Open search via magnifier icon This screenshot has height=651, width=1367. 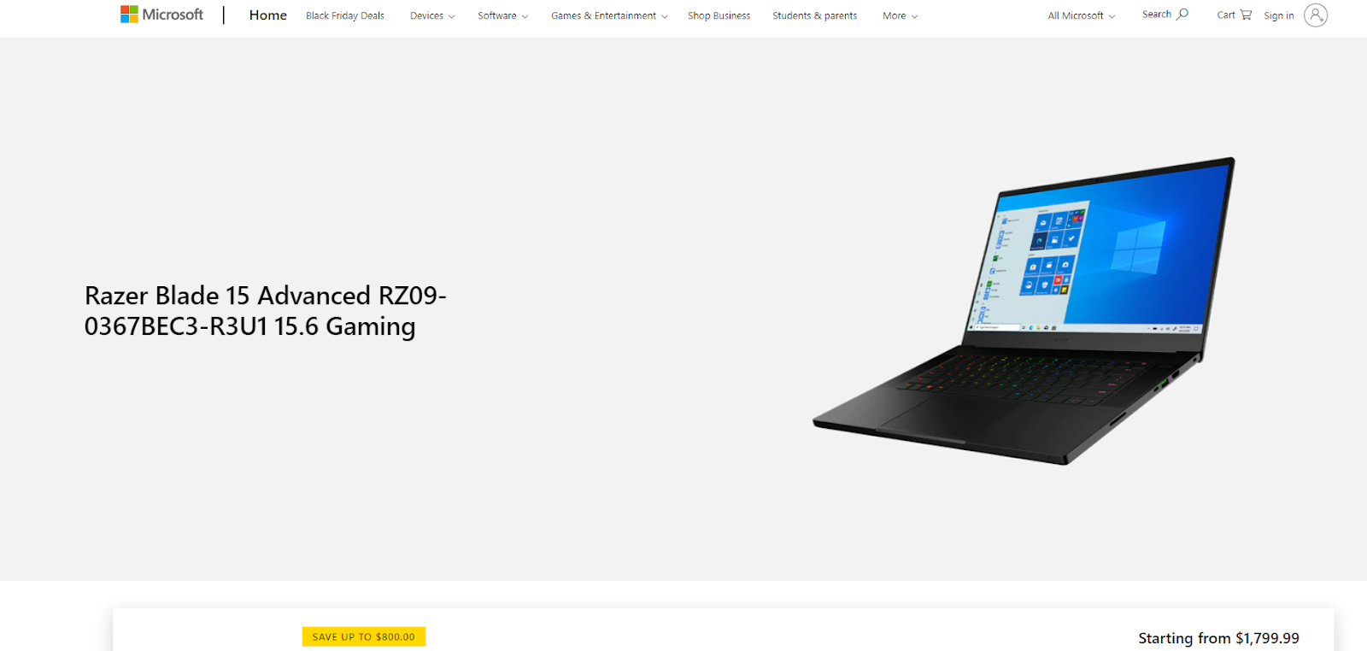1182,15
